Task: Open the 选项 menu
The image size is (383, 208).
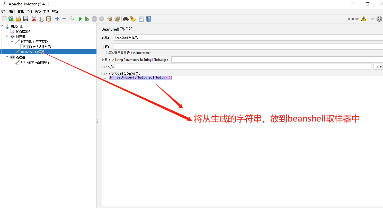Action: (x=38, y=12)
